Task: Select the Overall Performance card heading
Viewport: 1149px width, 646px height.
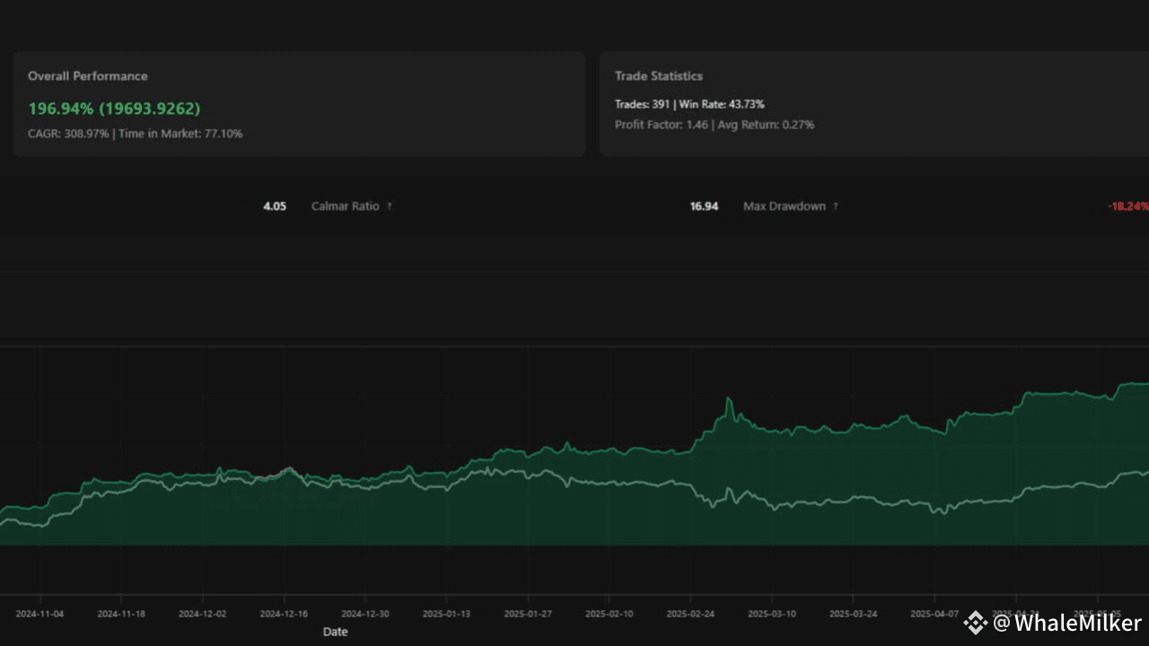Action: [x=87, y=76]
